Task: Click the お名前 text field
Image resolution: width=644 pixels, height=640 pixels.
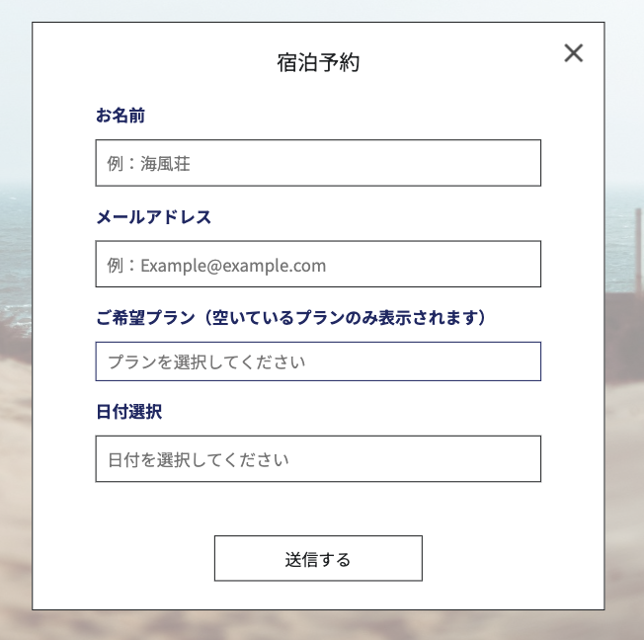Action: pyautogui.click(x=318, y=163)
